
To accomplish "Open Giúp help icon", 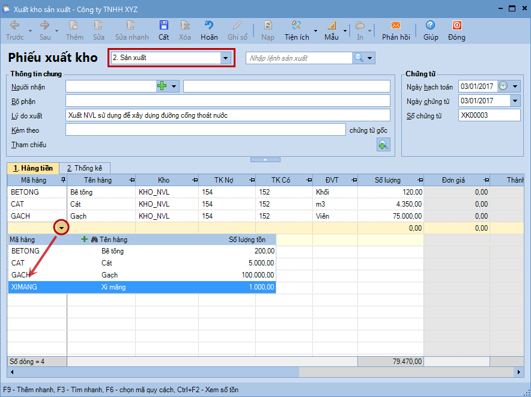I will (x=430, y=25).
